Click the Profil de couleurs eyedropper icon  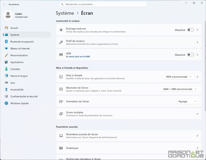click(61, 42)
